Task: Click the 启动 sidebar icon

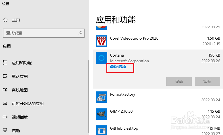Action: (5, 130)
